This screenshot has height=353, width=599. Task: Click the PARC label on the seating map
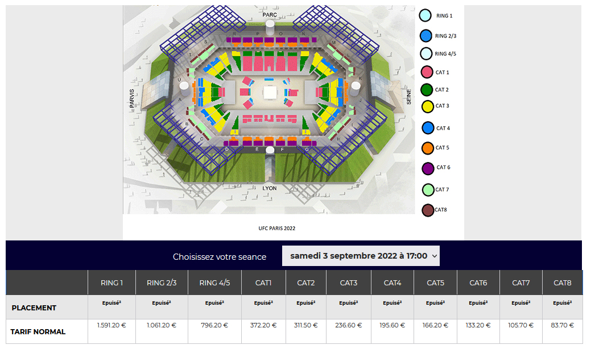tap(270, 14)
